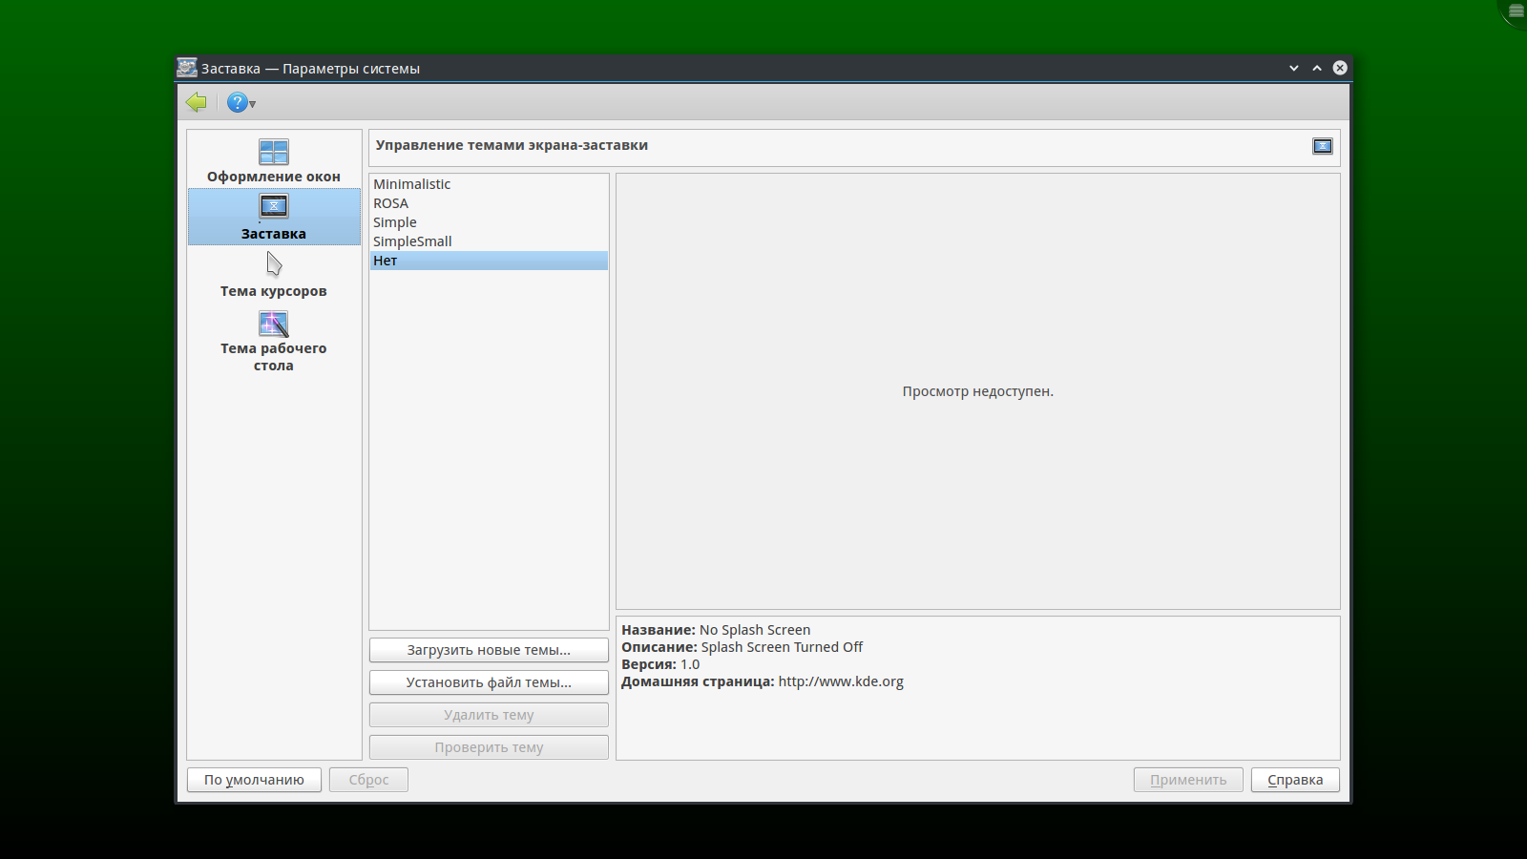Click Удалить тему button

[x=489, y=715]
